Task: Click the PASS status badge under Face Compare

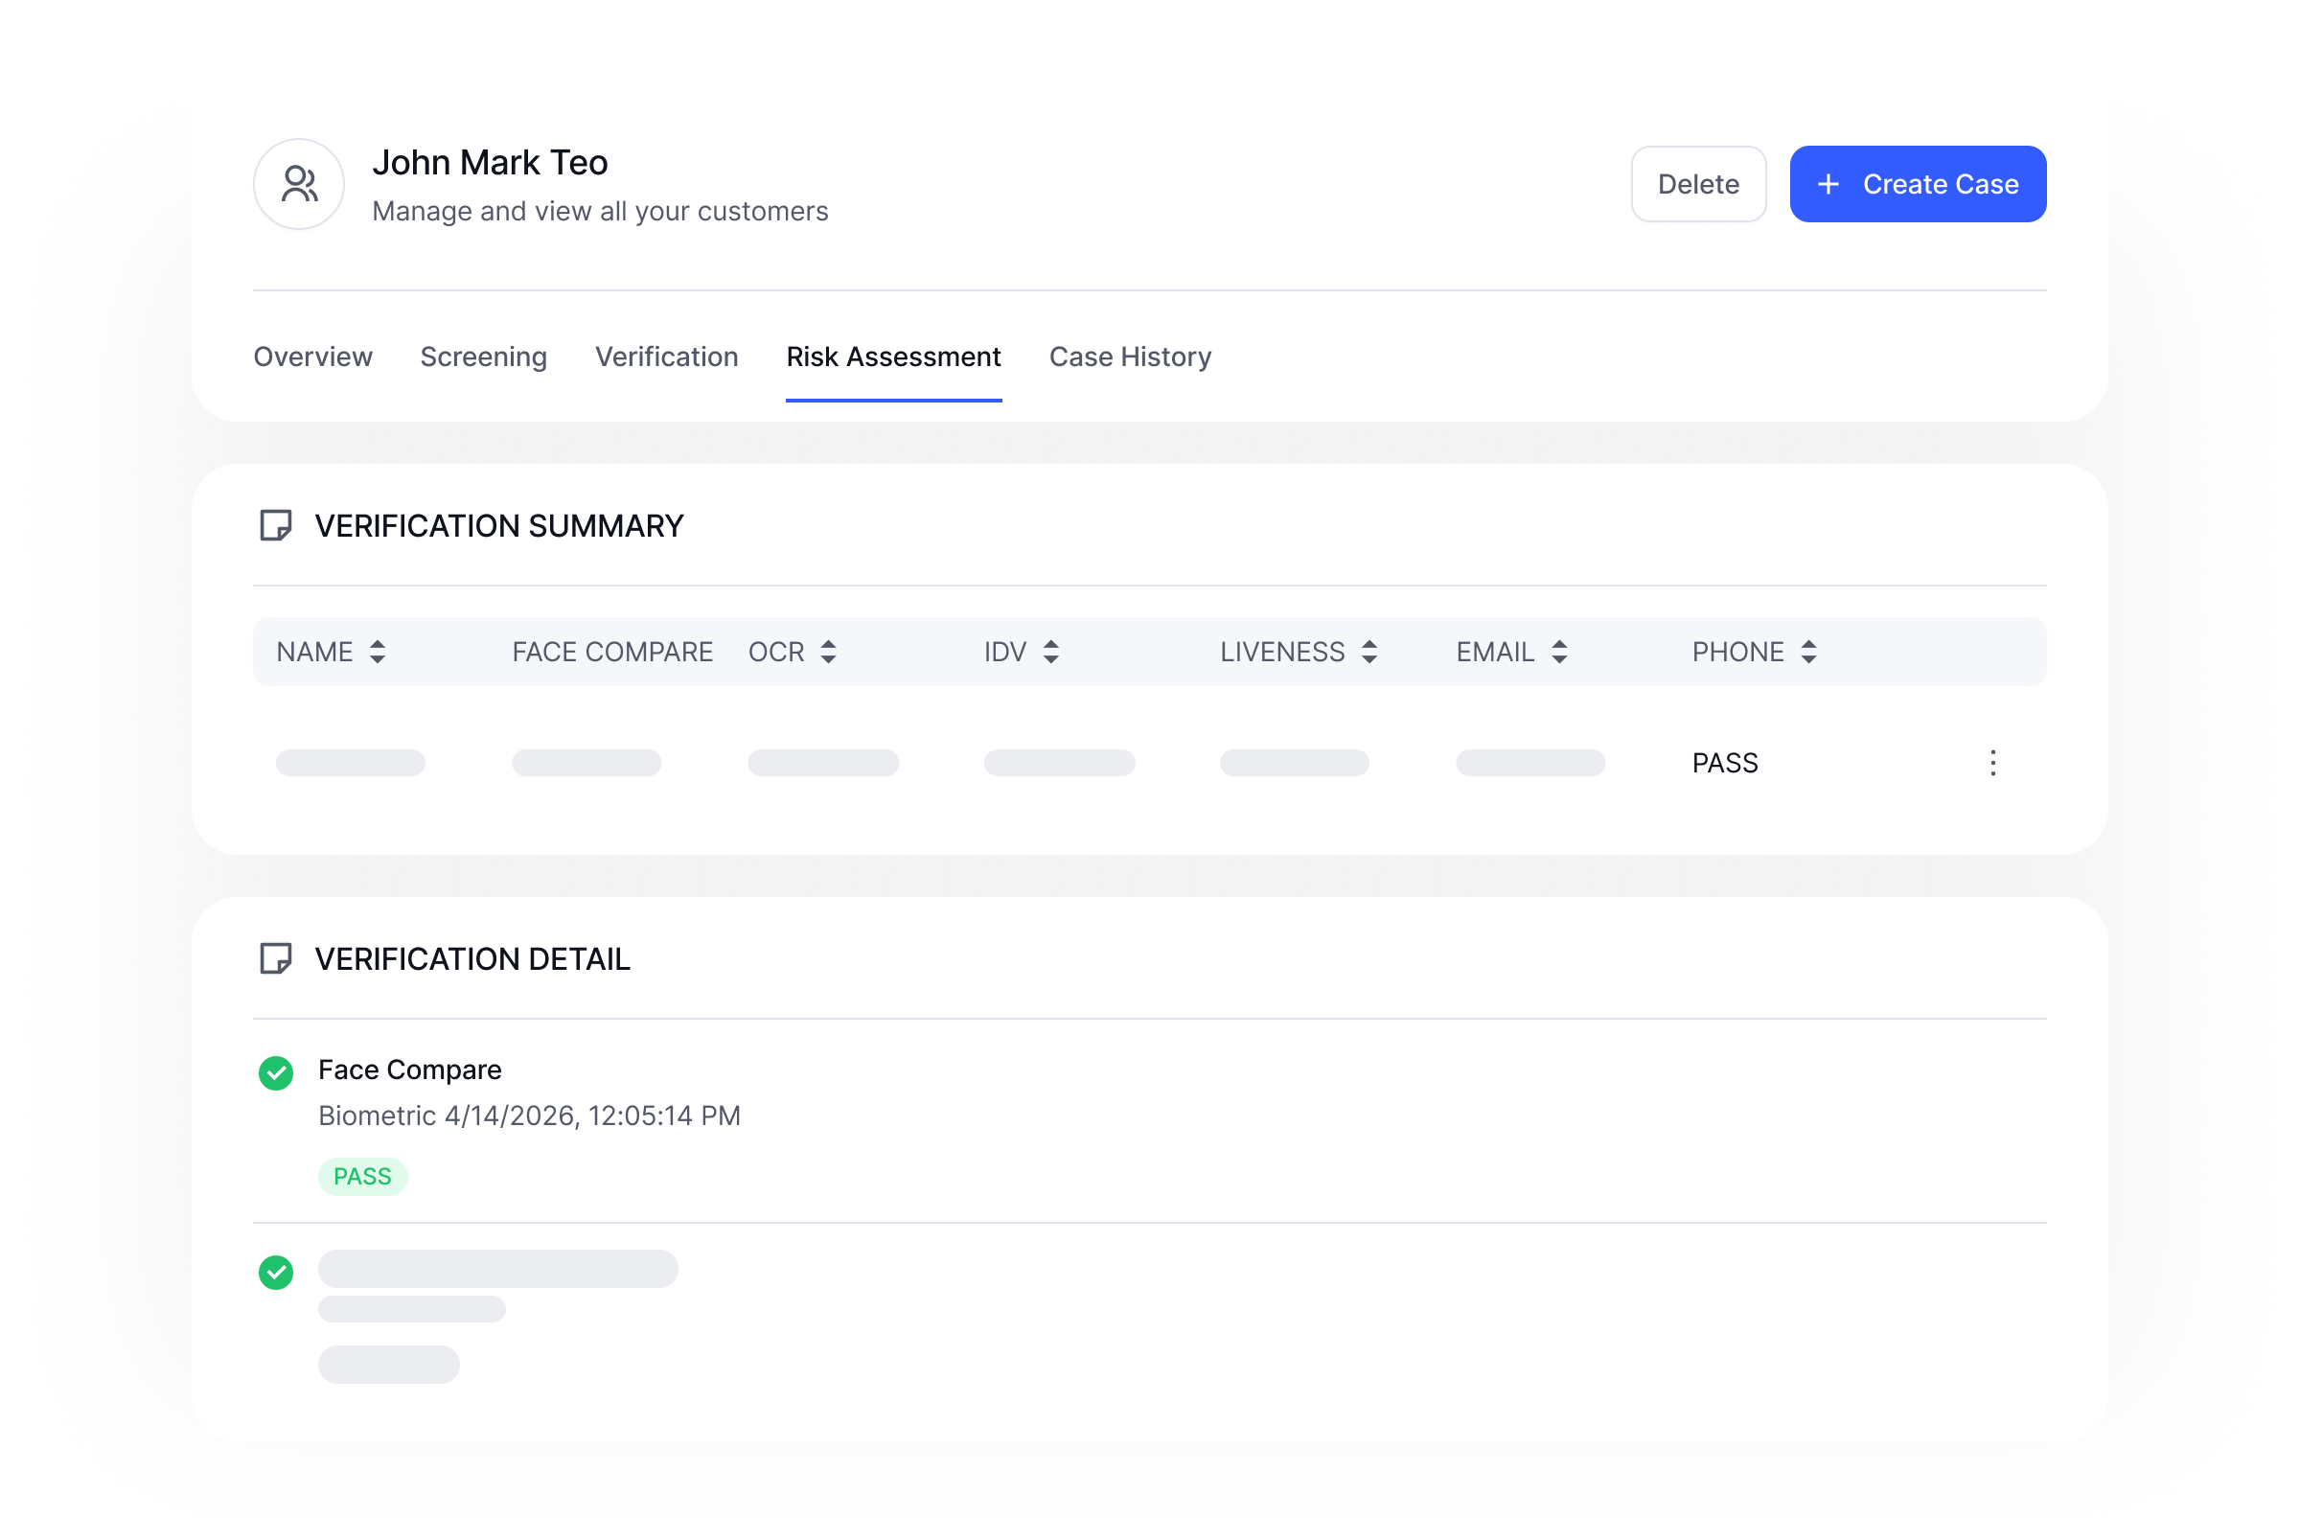Action: pos(362,1176)
